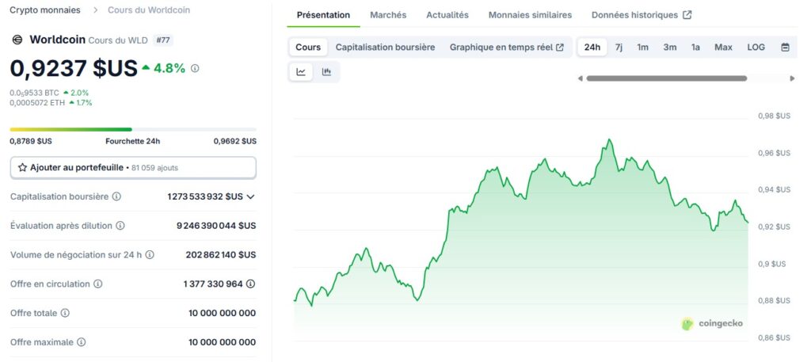The image size is (811, 362).
Task: Open the Marchés tab
Action: (x=388, y=15)
